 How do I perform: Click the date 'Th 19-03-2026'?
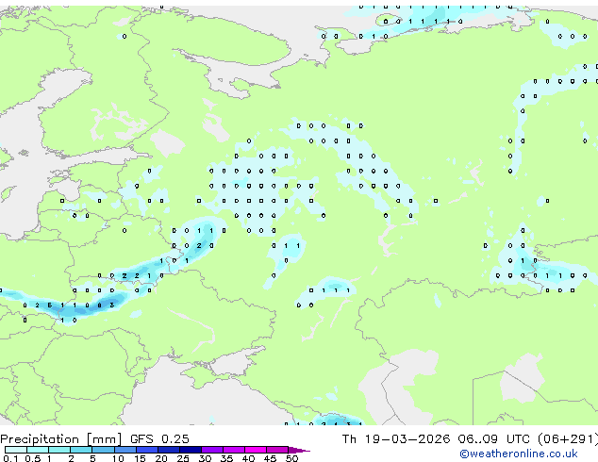396,439
